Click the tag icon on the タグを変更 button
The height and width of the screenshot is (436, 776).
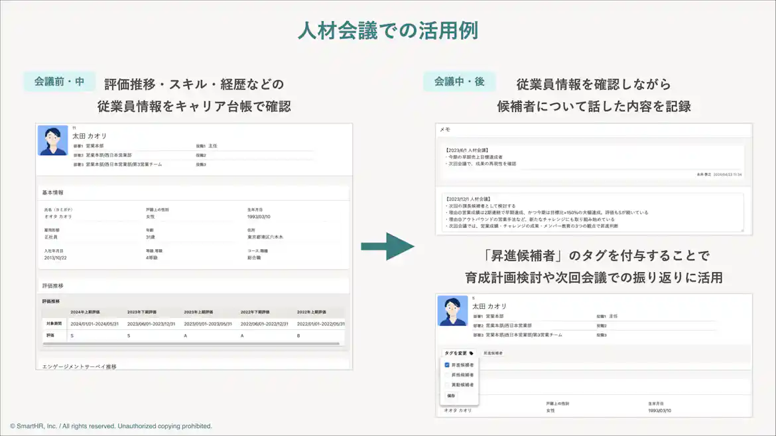(472, 353)
